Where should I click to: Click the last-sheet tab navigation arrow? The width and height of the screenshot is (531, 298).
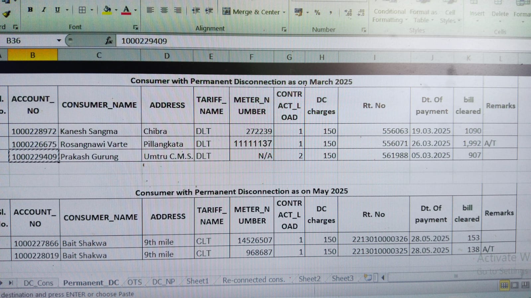pyautogui.click(x=10, y=283)
